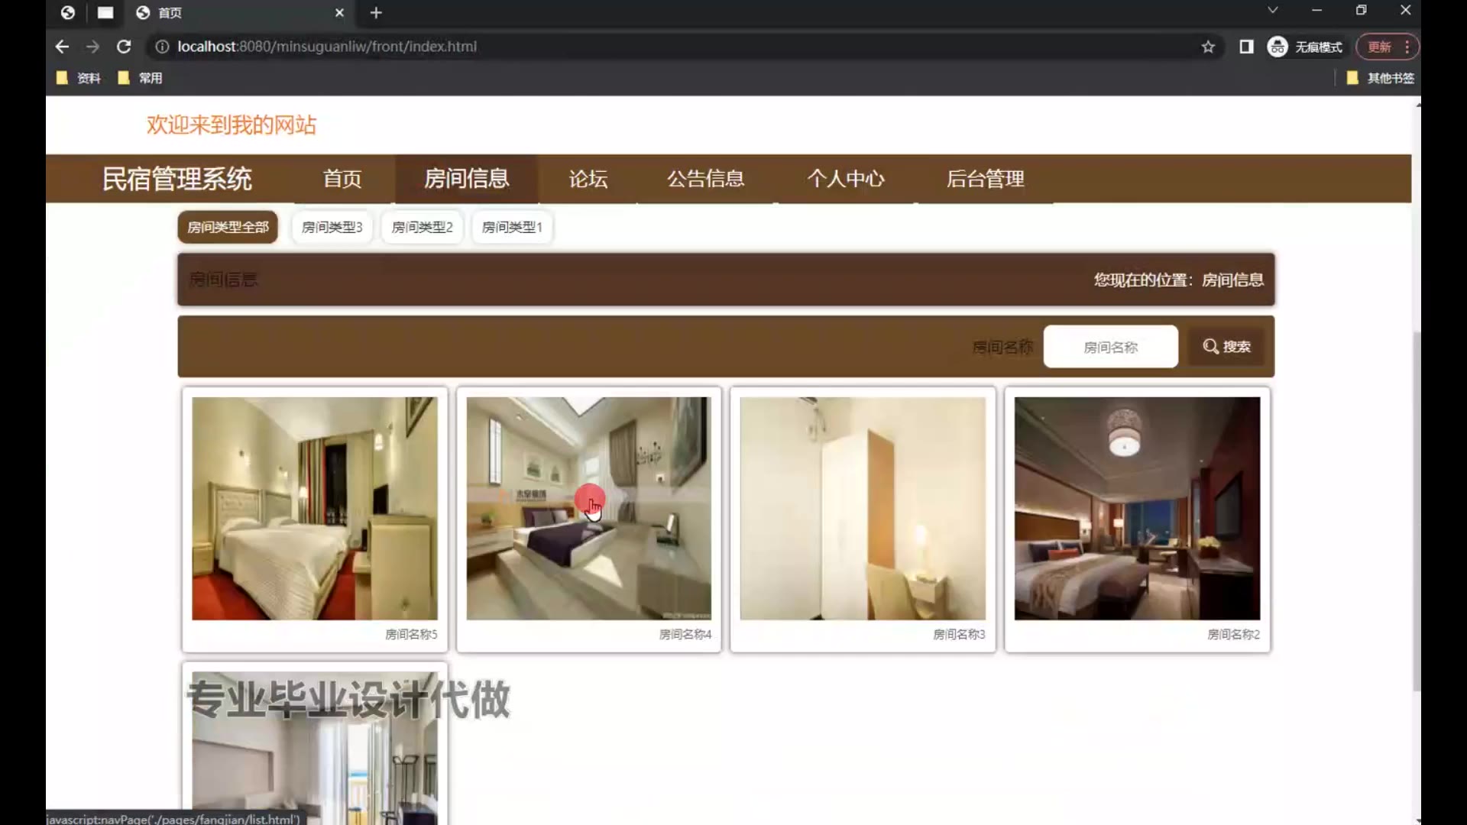Open the 房间名称5 room thumbnail
The width and height of the screenshot is (1467, 825).
point(315,508)
